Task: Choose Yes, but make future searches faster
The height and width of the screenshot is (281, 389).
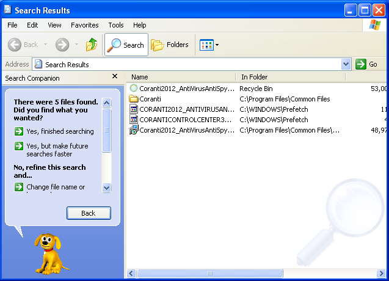Action: (x=57, y=150)
